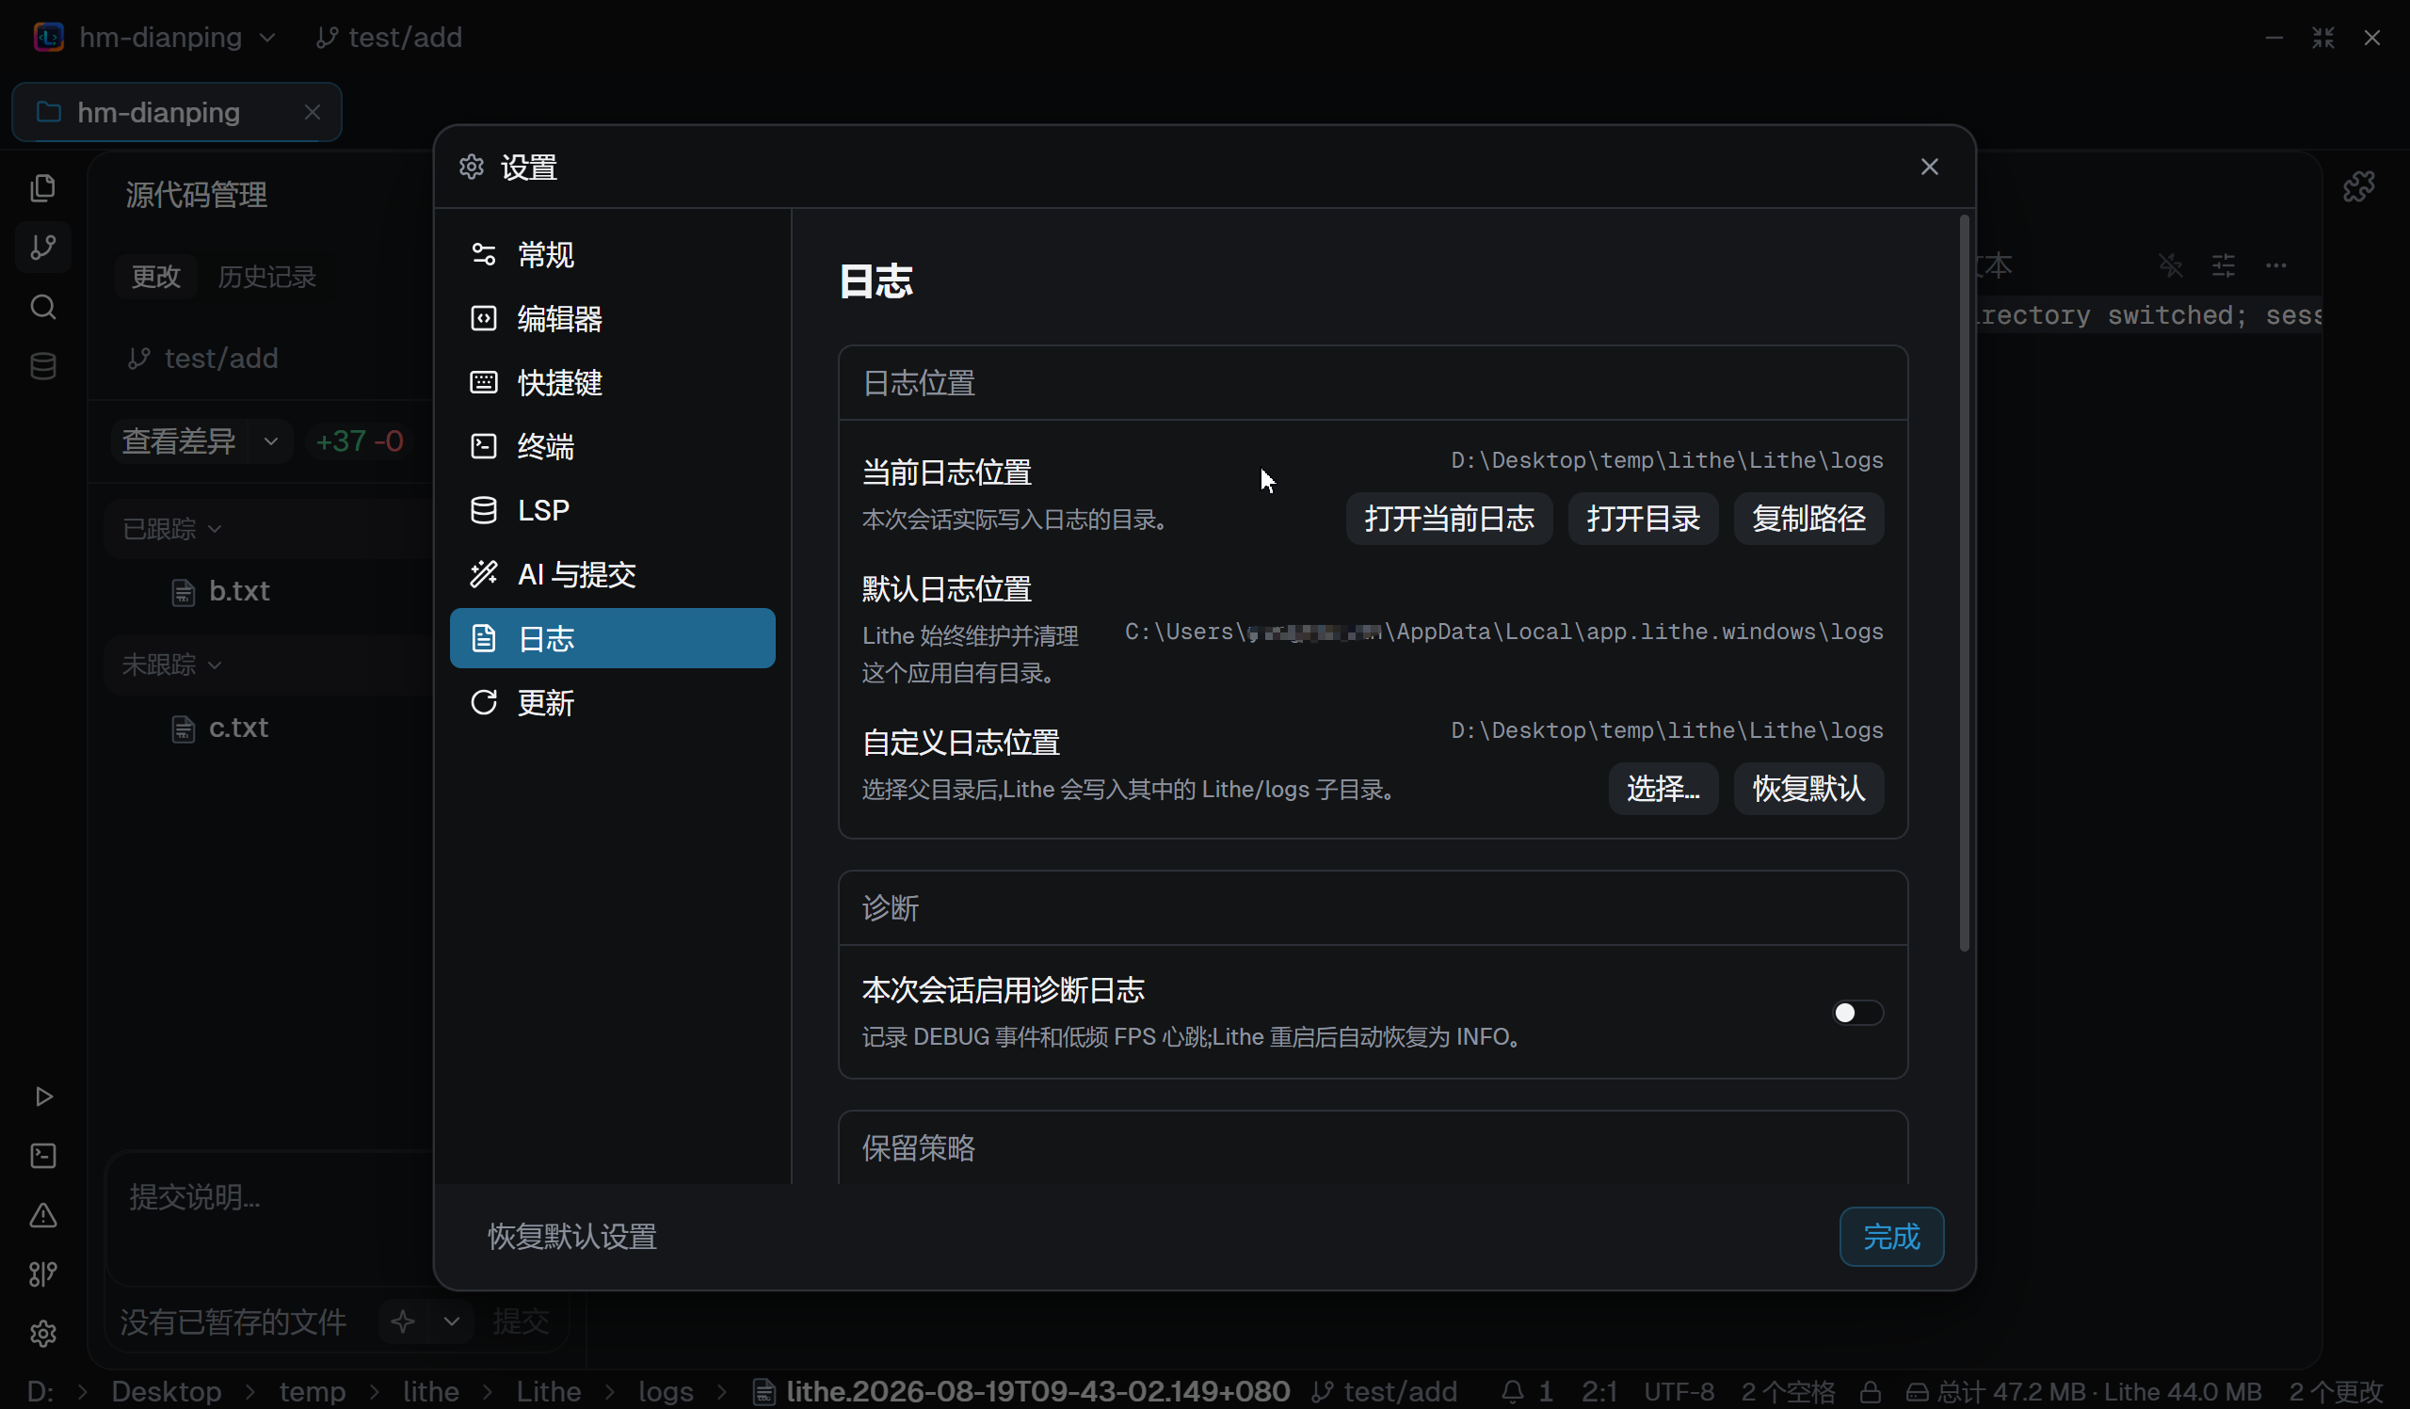2410x1409 pixels.
Task: Open the source control branch icon in sidebar
Action: pyautogui.click(x=43, y=248)
